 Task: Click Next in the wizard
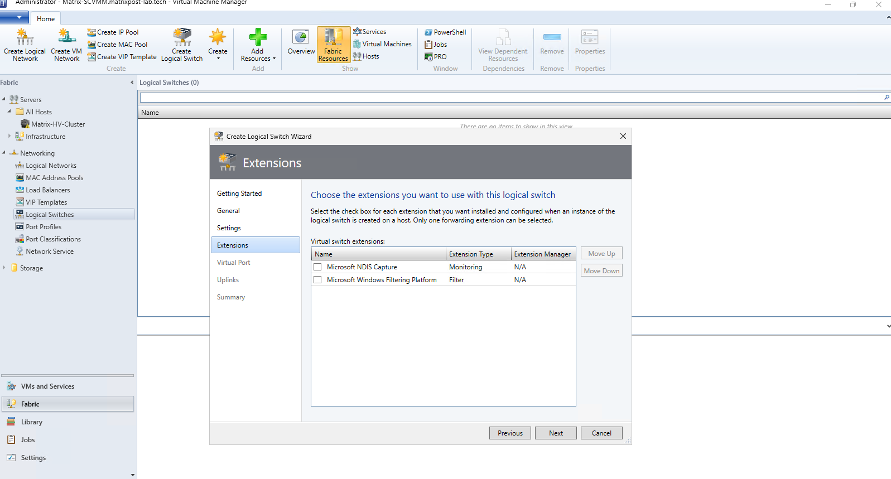pyautogui.click(x=556, y=433)
